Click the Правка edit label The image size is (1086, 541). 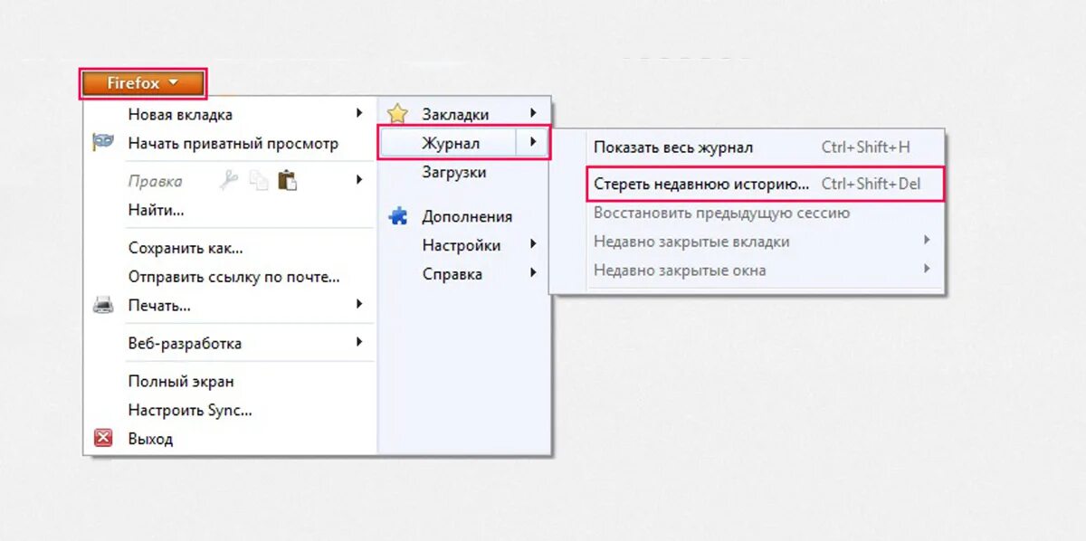155,181
